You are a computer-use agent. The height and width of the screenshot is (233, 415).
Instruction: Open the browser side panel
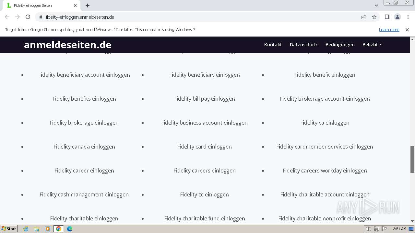(387, 17)
